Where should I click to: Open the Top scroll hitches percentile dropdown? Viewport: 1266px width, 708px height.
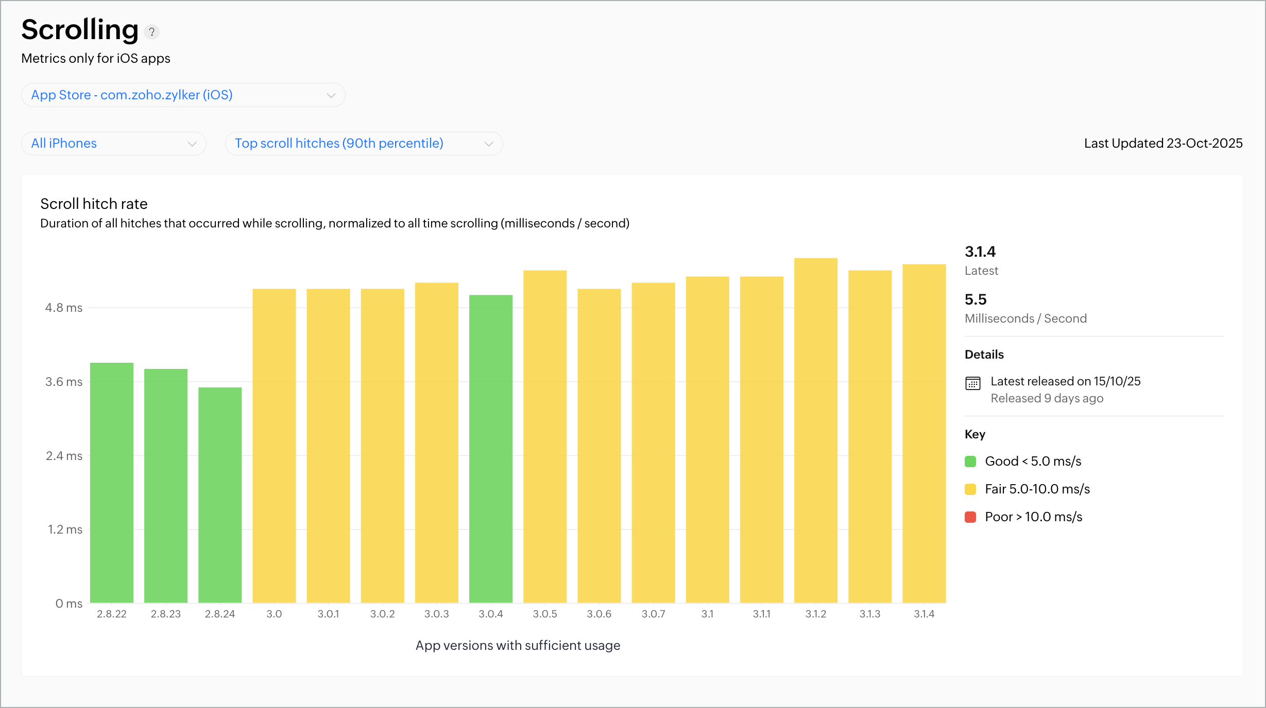[363, 144]
